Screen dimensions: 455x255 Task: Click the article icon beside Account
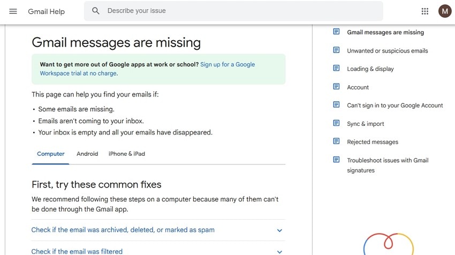336,87
